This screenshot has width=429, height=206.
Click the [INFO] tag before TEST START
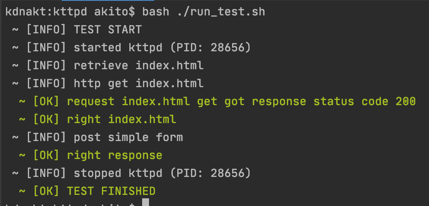coord(46,29)
